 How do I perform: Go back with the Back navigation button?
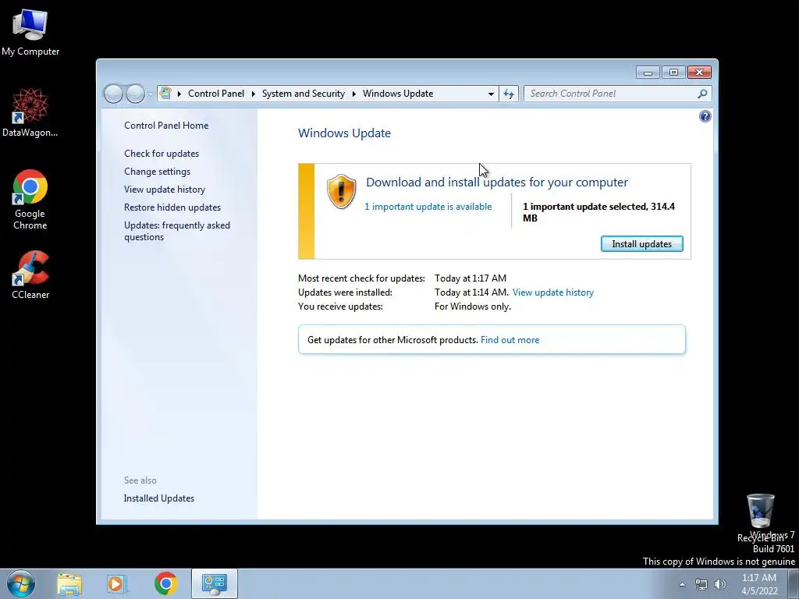pos(113,94)
